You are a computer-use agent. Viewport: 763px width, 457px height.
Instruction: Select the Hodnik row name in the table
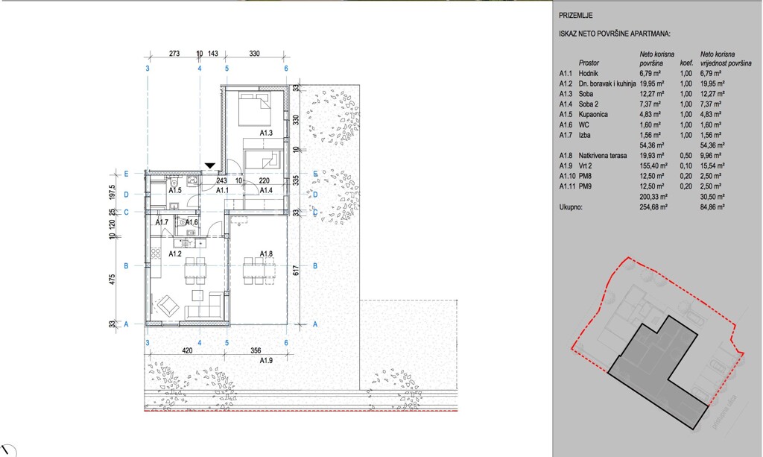(589, 74)
